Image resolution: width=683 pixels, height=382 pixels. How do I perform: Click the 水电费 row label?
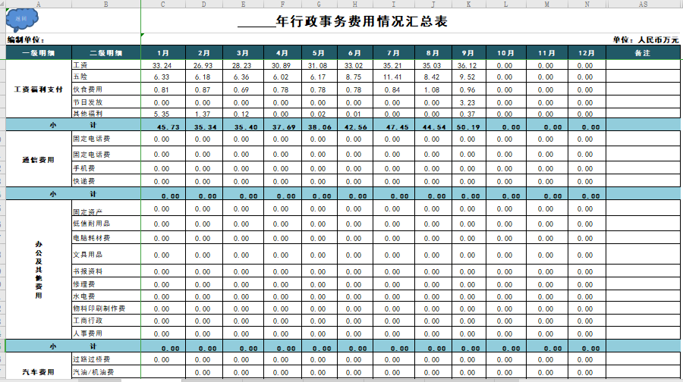pos(105,296)
